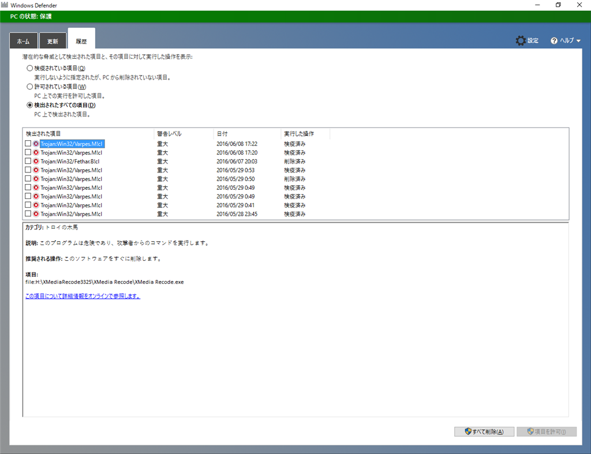Click red threat icon on Trojan:Win32/Fethar.B!cl row
This screenshot has width=591, height=454.
coord(36,161)
